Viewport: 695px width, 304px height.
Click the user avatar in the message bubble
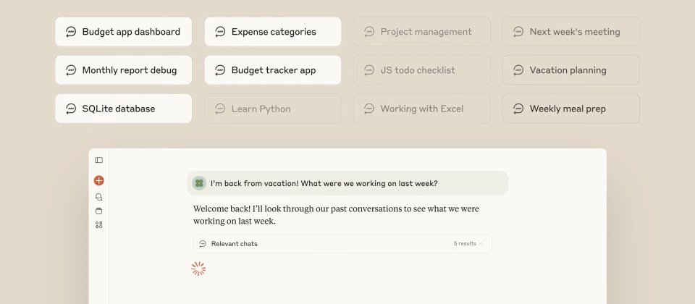coord(199,183)
